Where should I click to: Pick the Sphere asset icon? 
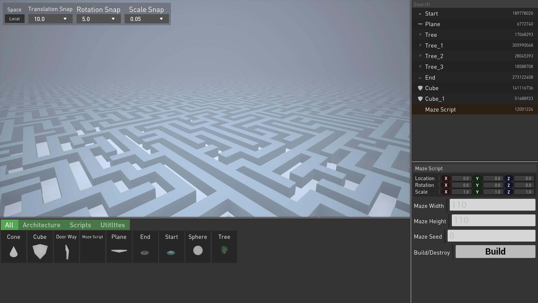pos(198,250)
